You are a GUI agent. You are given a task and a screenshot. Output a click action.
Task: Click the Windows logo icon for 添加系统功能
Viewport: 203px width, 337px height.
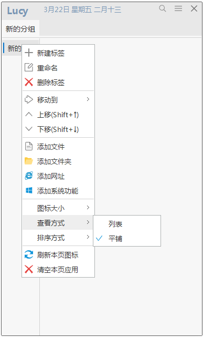[x=29, y=190]
